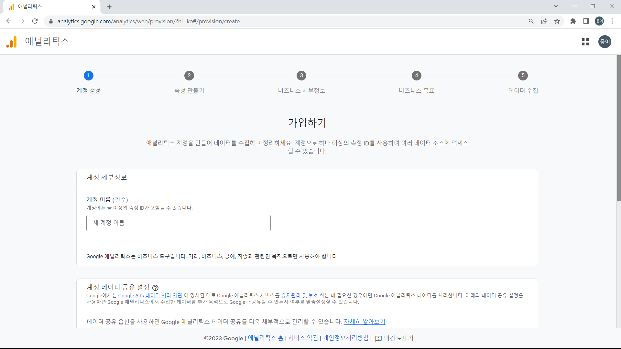
Task: Click the page reload icon
Action: 35,21
